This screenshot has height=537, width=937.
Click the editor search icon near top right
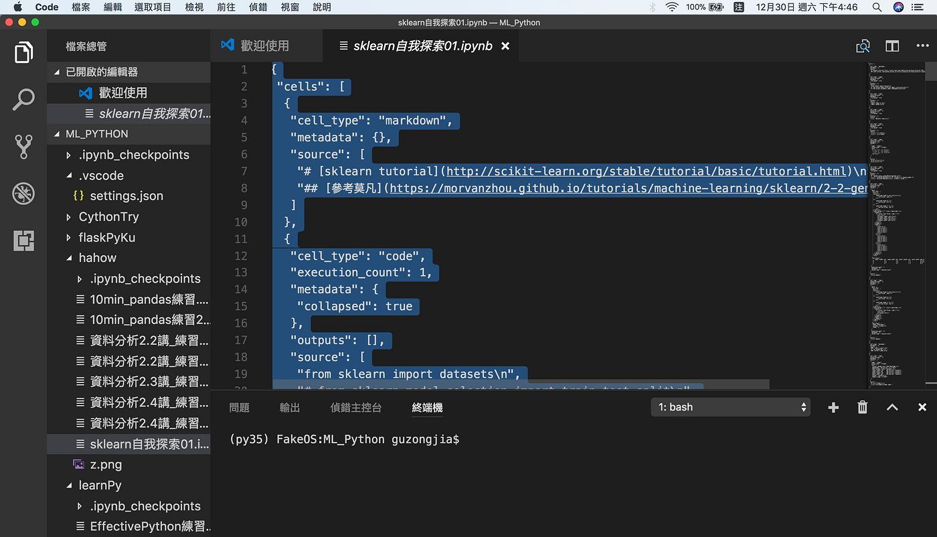click(x=863, y=46)
